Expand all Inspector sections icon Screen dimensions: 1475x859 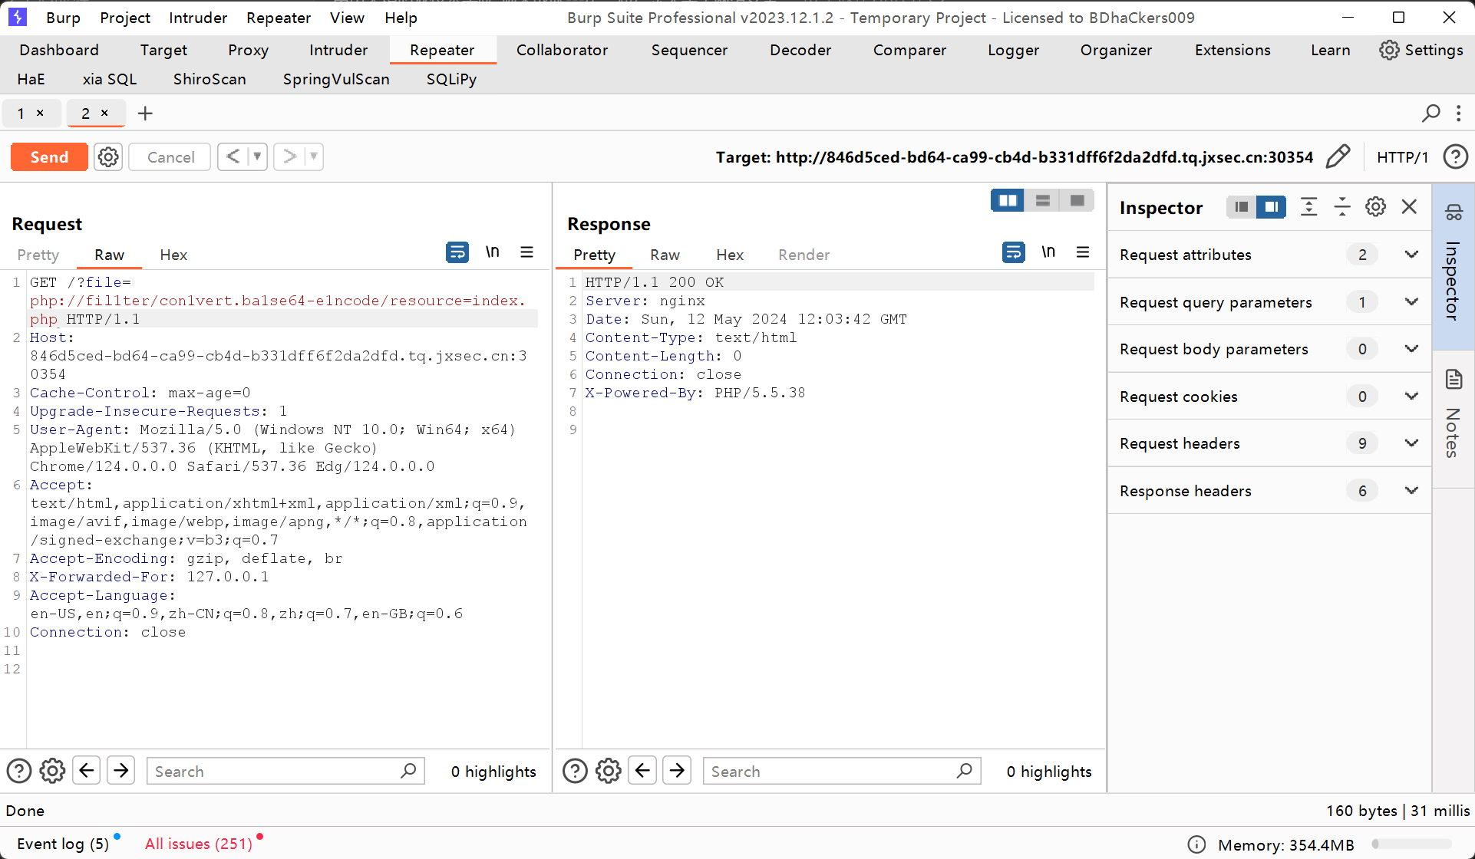(1309, 206)
